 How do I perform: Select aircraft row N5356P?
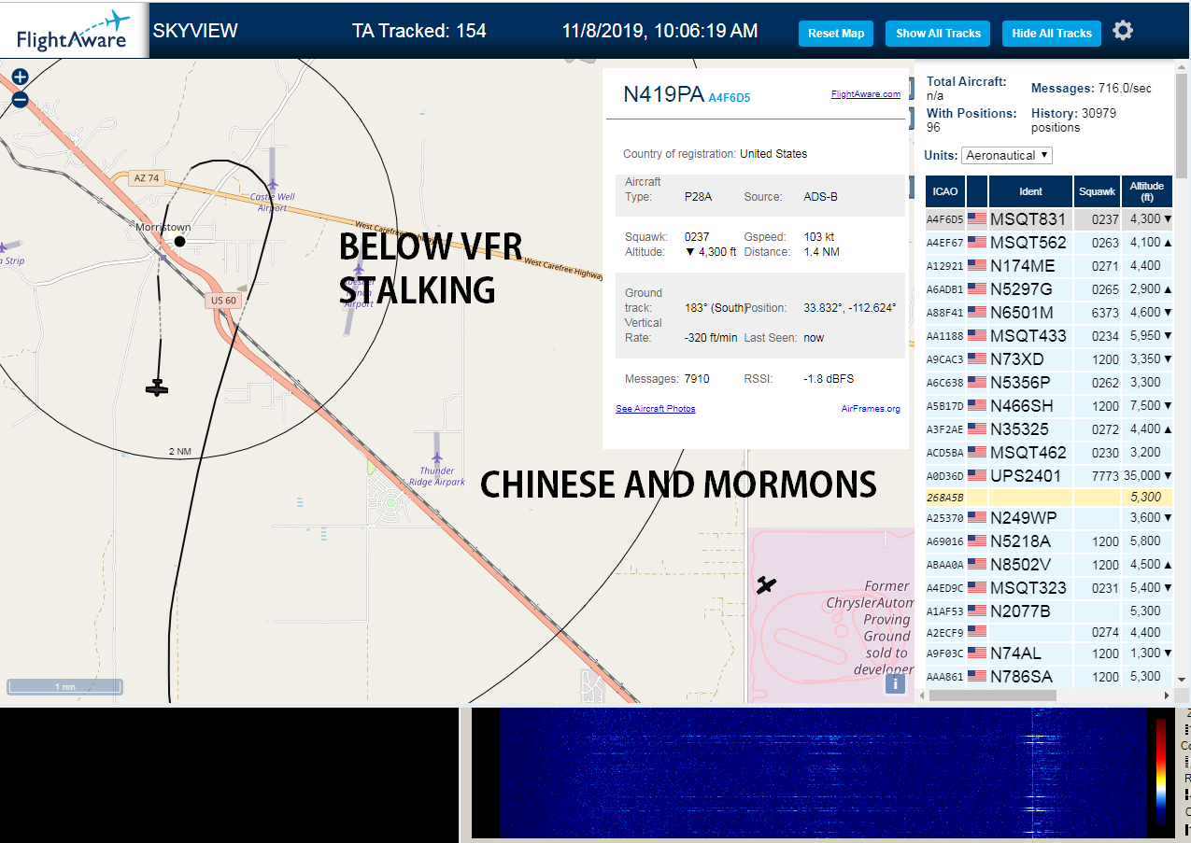(x=1049, y=383)
